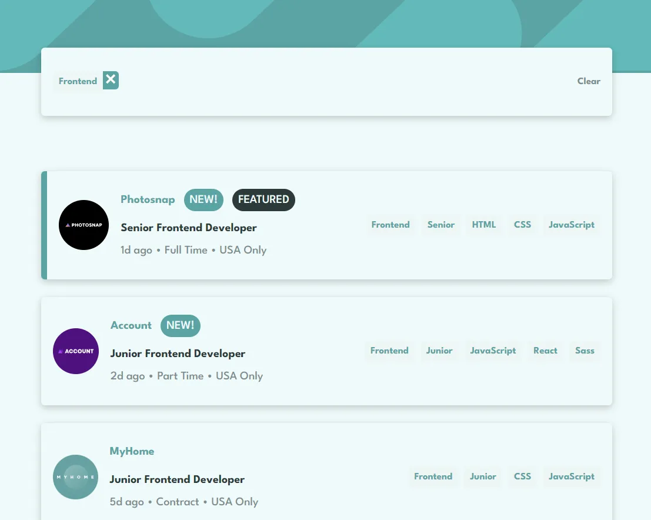Click the Junior tag on Account's listing
Image resolution: width=651 pixels, height=520 pixels.
point(439,351)
